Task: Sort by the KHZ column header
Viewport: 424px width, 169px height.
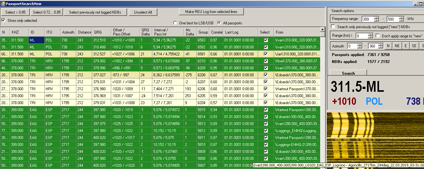Action: (x=19, y=32)
